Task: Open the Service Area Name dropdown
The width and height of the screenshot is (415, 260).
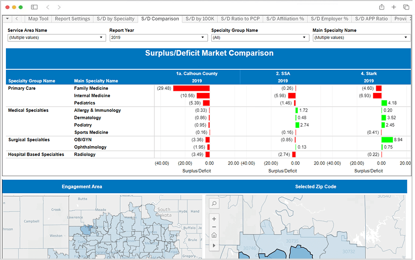Action: click(56, 37)
